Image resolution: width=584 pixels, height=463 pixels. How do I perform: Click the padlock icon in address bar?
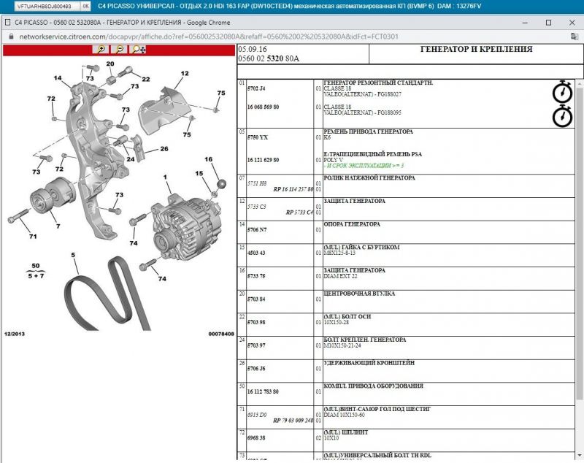(x=12, y=37)
